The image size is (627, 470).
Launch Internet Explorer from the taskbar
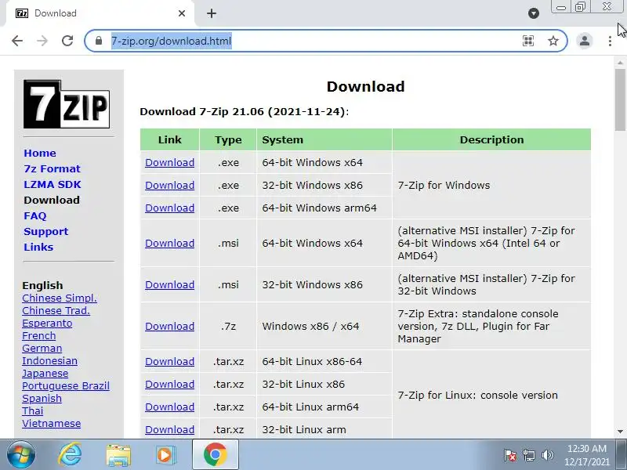pos(70,455)
